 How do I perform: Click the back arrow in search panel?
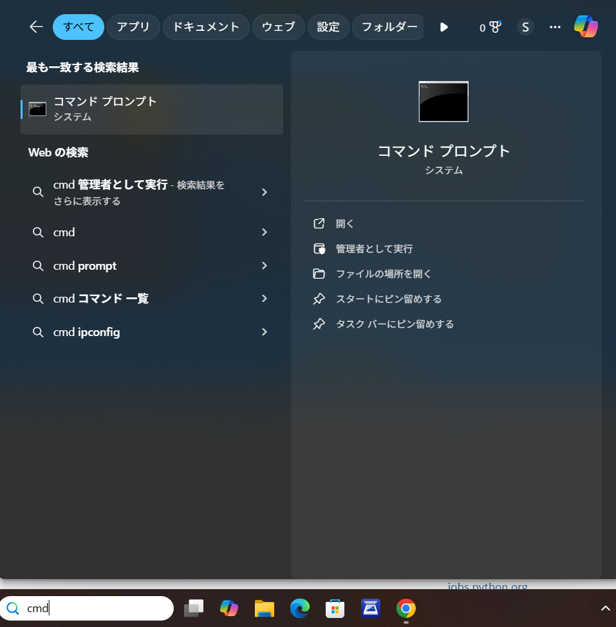point(36,27)
